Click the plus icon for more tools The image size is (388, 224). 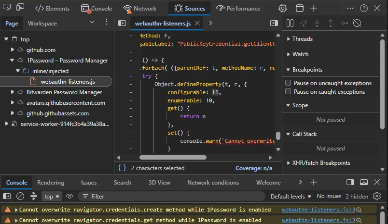(314, 8)
